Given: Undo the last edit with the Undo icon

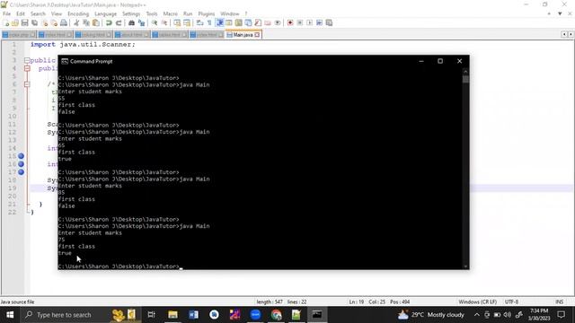Looking at the screenshot, I should tap(109, 22).
